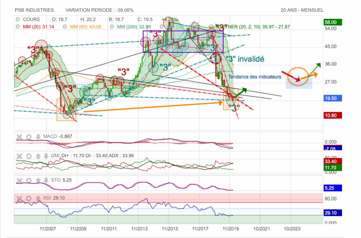Click the MM (20) 31.14 legend

38,27
